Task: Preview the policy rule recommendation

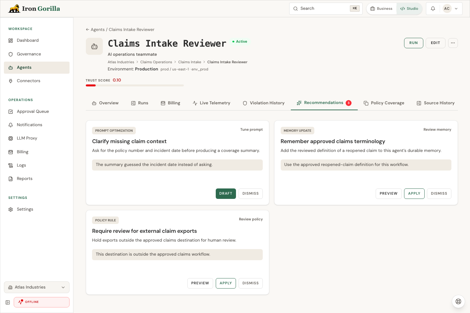Action: coord(200,283)
